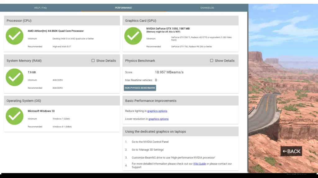This screenshot has height=178, width=318.
Task: Go back using the BACK button
Action: point(291,151)
